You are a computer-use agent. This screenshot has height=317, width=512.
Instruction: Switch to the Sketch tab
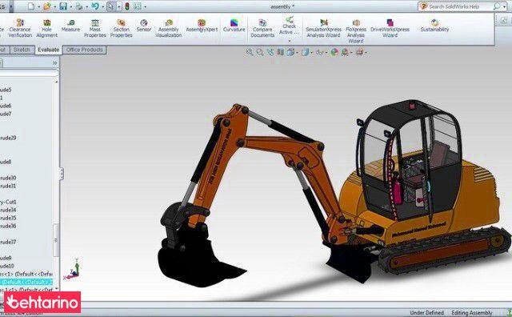pos(22,50)
